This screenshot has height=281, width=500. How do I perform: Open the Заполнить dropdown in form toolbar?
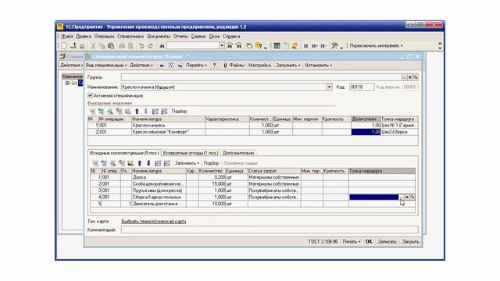pyautogui.click(x=288, y=65)
